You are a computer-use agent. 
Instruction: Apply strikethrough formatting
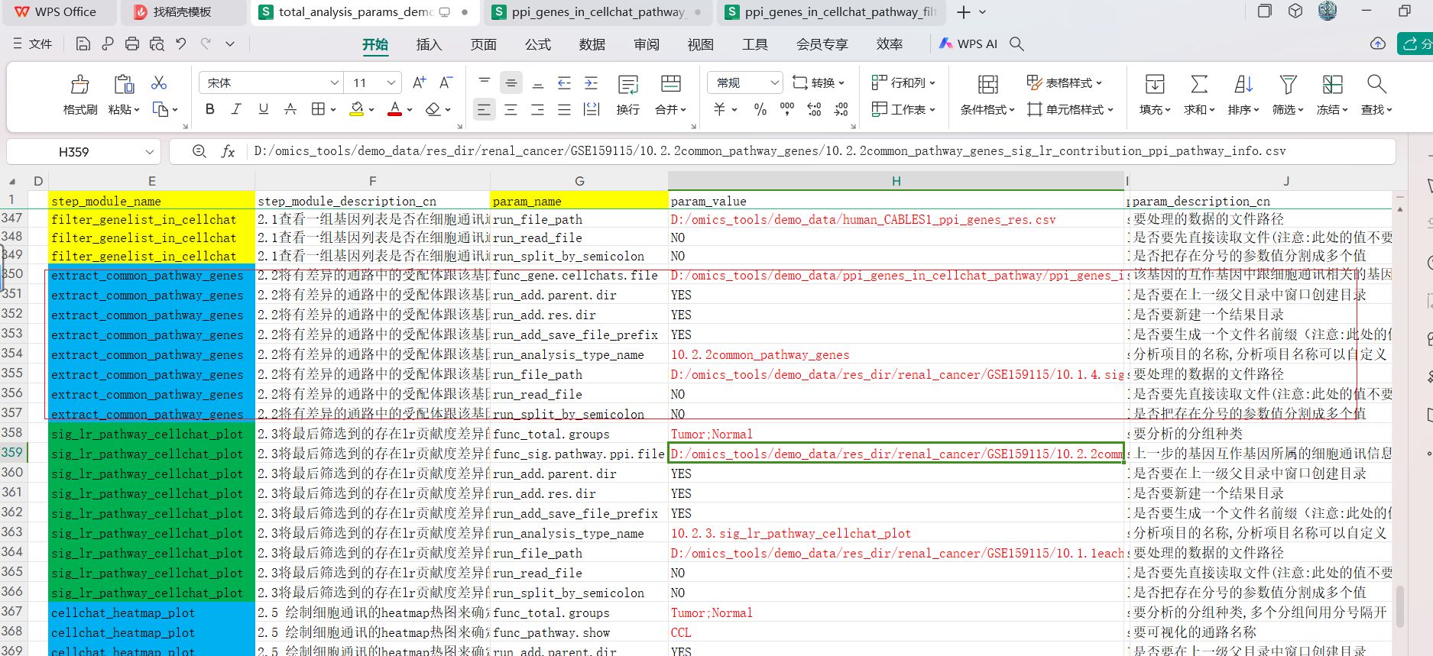[290, 109]
